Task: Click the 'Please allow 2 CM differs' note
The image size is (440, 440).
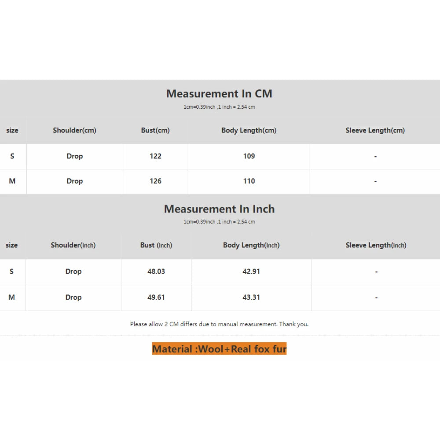Action: tap(219, 324)
